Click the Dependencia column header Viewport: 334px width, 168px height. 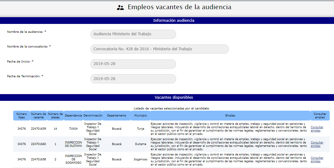tap(73, 116)
